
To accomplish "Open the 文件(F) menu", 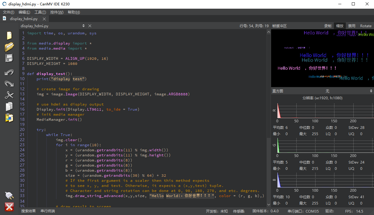I will tap(9, 12).
